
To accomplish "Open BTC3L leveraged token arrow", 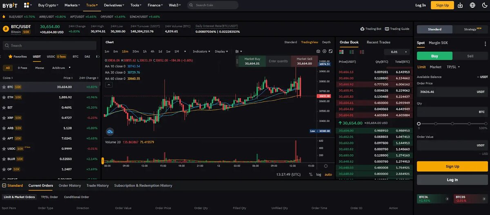I will (x=447, y=199).
